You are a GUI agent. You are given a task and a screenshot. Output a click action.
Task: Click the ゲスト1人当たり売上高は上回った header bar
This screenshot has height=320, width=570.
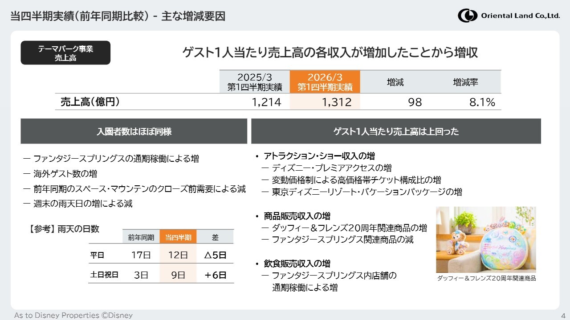tap(396, 132)
